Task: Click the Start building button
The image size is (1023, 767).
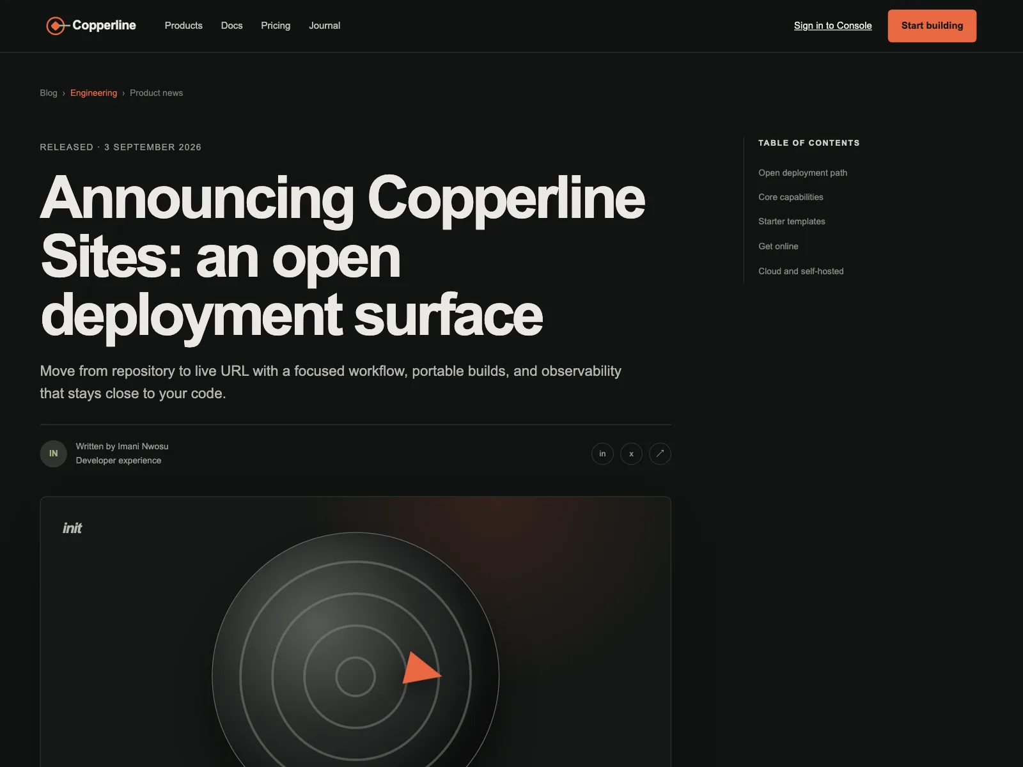Action: pyautogui.click(x=932, y=26)
